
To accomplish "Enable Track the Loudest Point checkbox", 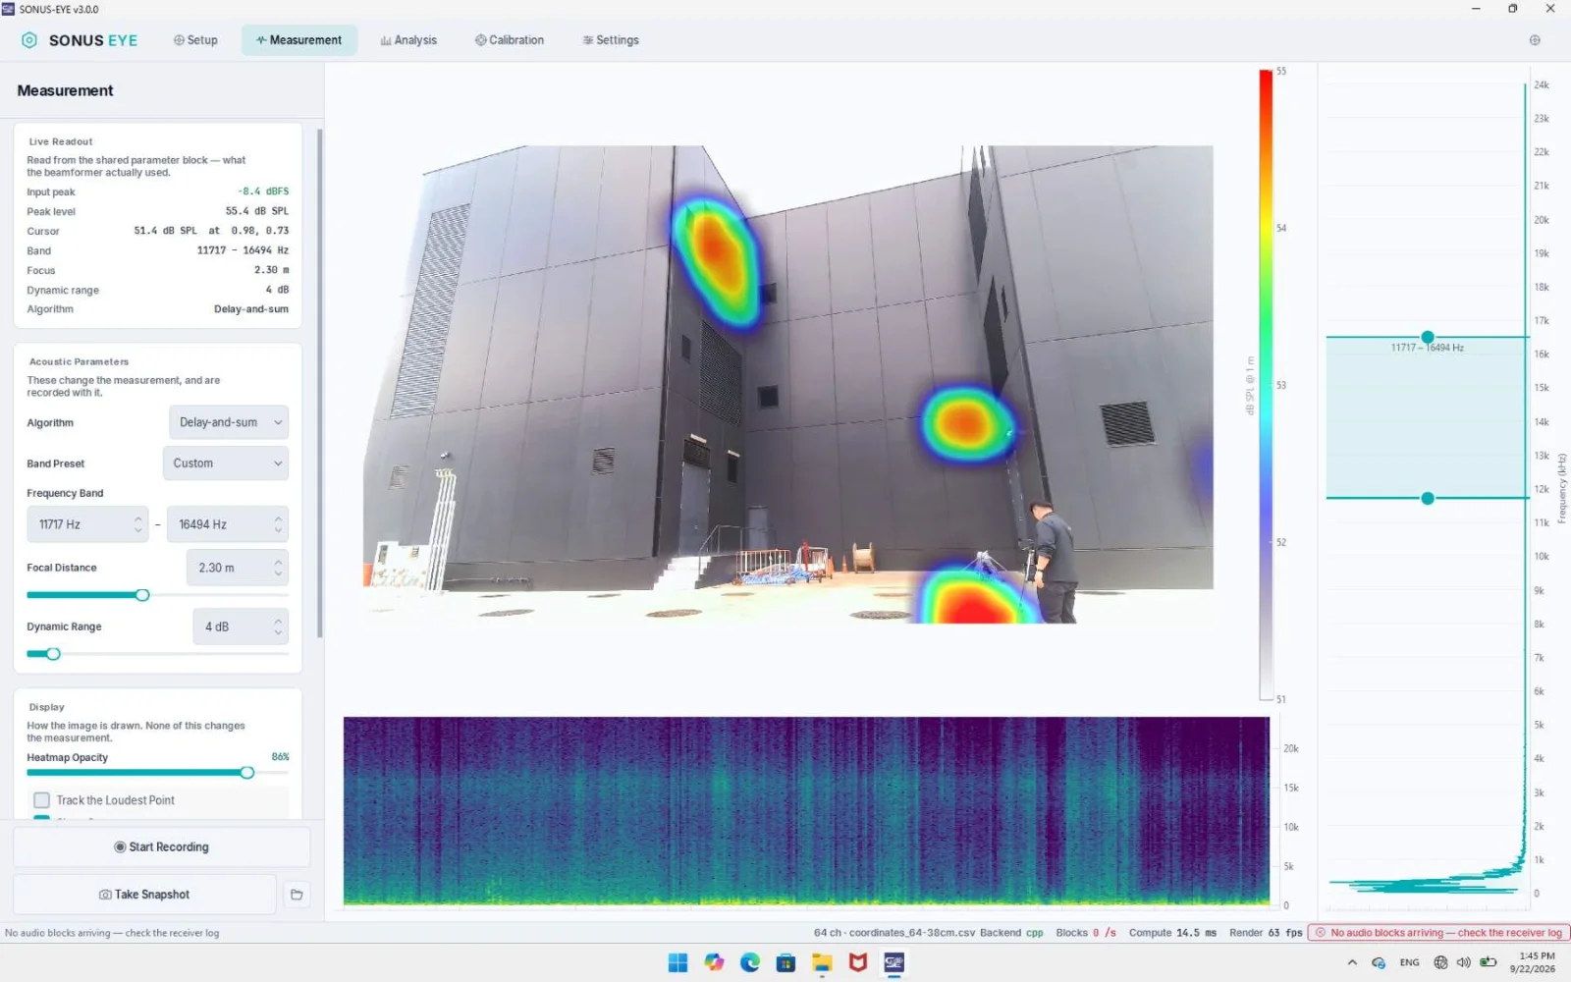I will [x=41, y=800].
